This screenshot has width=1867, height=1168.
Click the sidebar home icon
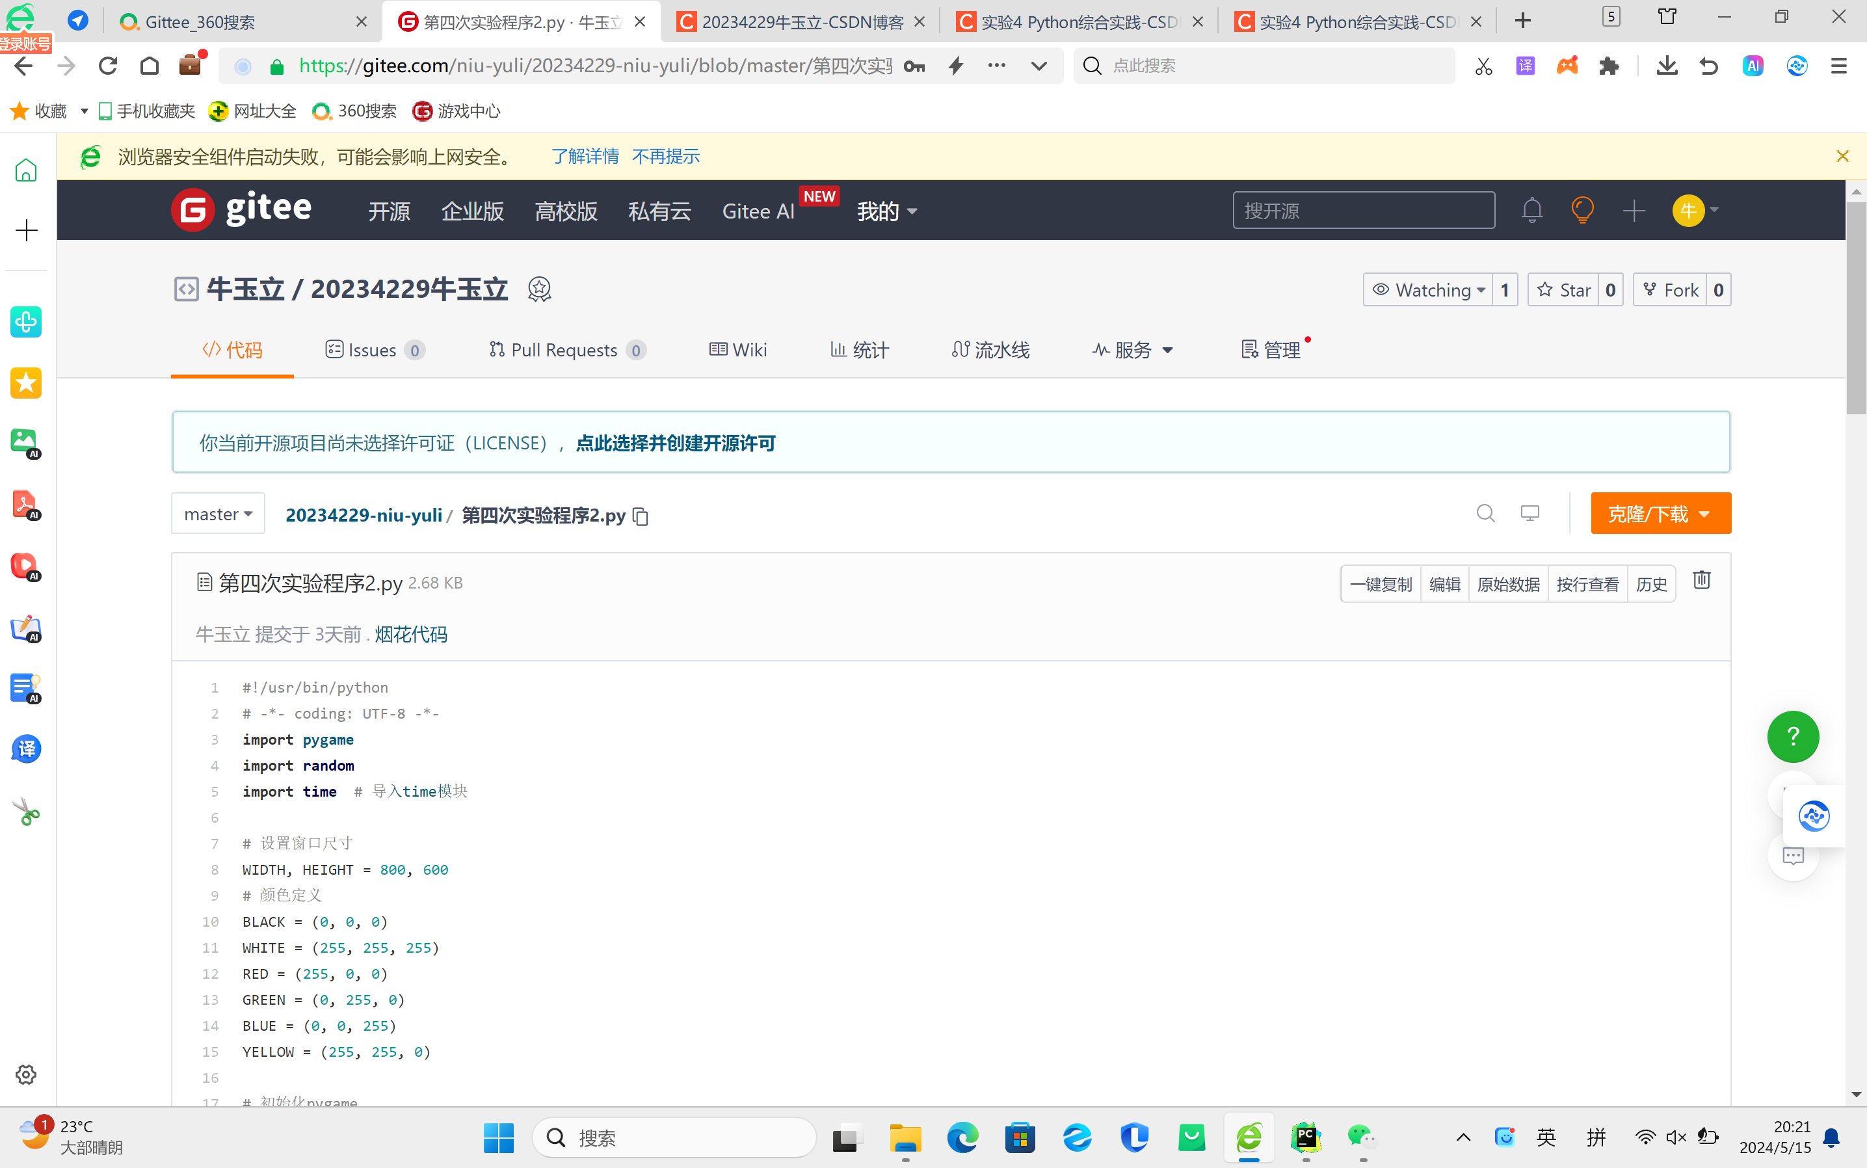pyautogui.click(x=26, y=170)
